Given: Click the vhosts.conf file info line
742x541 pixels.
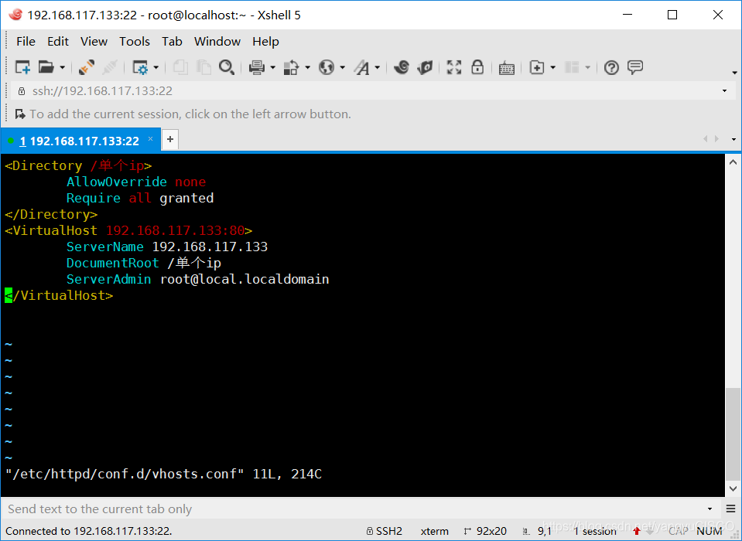Looking at the screenshot, I should [164, 474].
